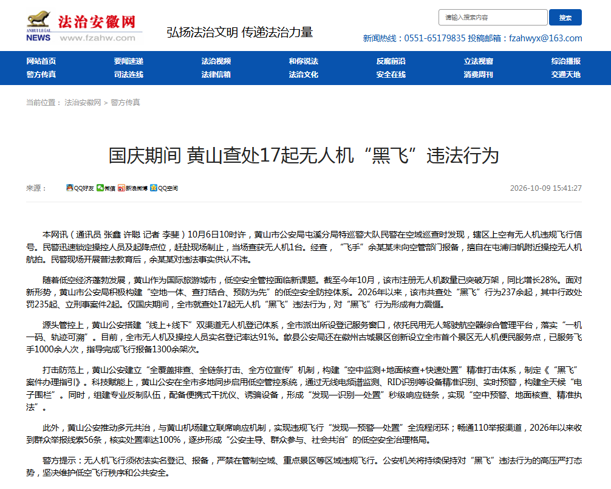Screen dimensions: 611x489
Task: Open 法治文化 navigation item
Action: pos(304,75)
